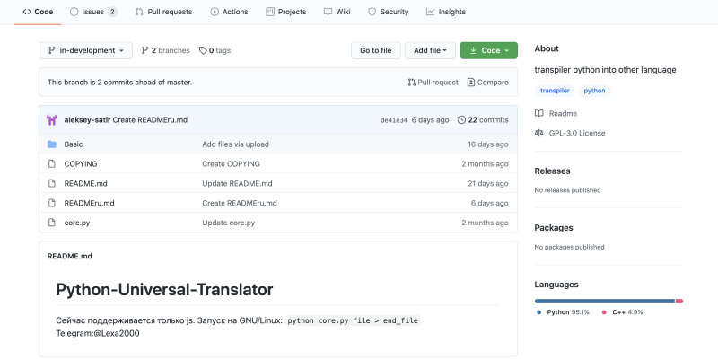Open the READMEru.md file

pyautogui.click(x=89, y=203)
